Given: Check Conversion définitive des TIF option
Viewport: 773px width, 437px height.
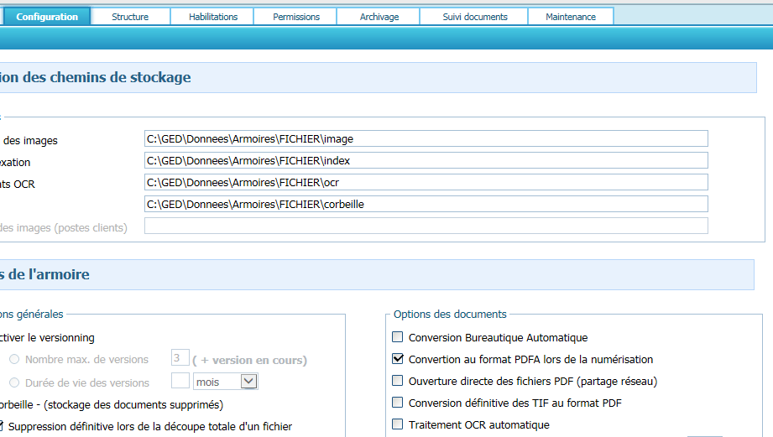Looking at the screenshot, I should [x=398, y=403].
